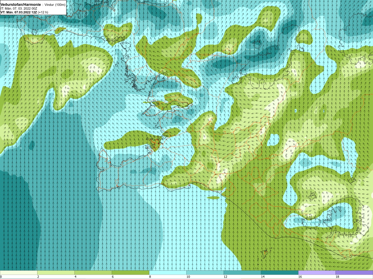373x279 pixels.
Task: Pick the 0–2 pale cream legend swatch
Action: [19, 273]
